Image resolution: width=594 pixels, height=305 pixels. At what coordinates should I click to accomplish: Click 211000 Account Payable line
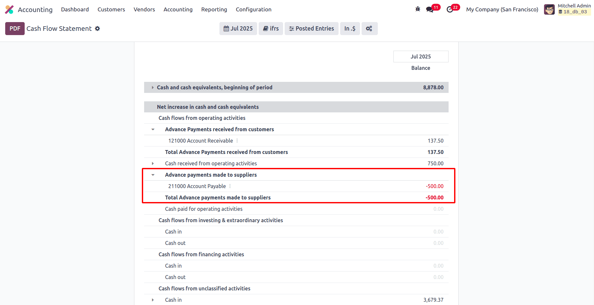[197, 186]
